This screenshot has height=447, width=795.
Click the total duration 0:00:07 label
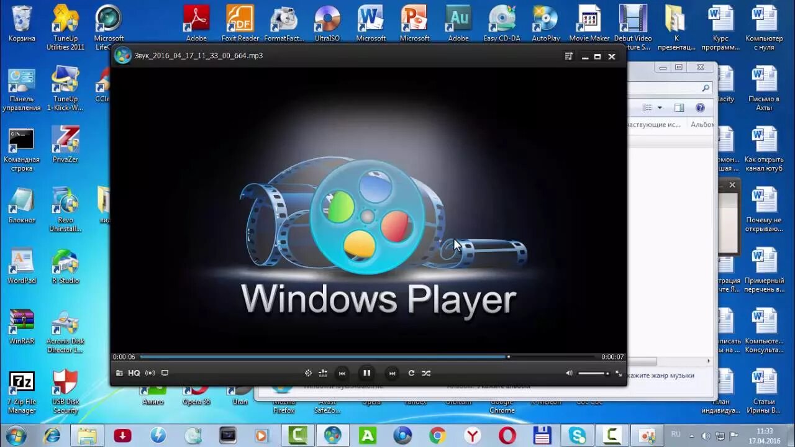click(612, 357)
